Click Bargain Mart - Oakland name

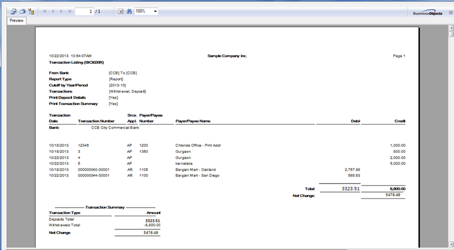tap(196, 170)
